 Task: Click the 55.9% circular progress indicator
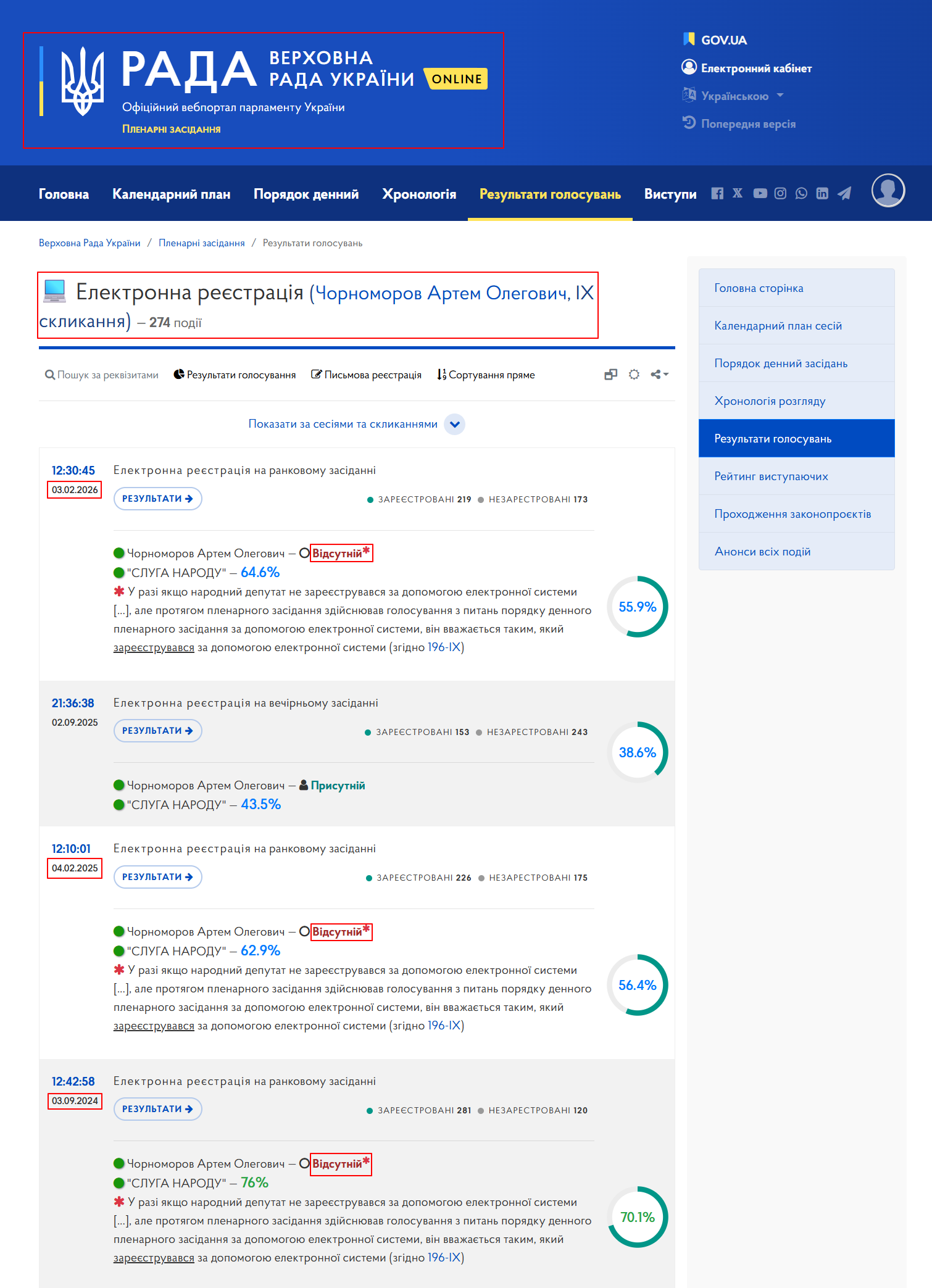coord(638,607)
